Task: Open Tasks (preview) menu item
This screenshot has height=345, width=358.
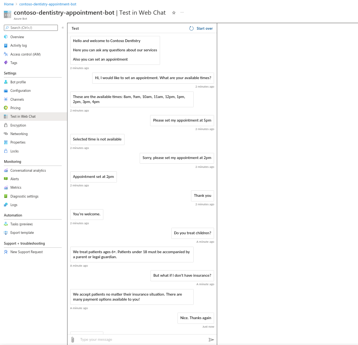Action: coord(22,224)
